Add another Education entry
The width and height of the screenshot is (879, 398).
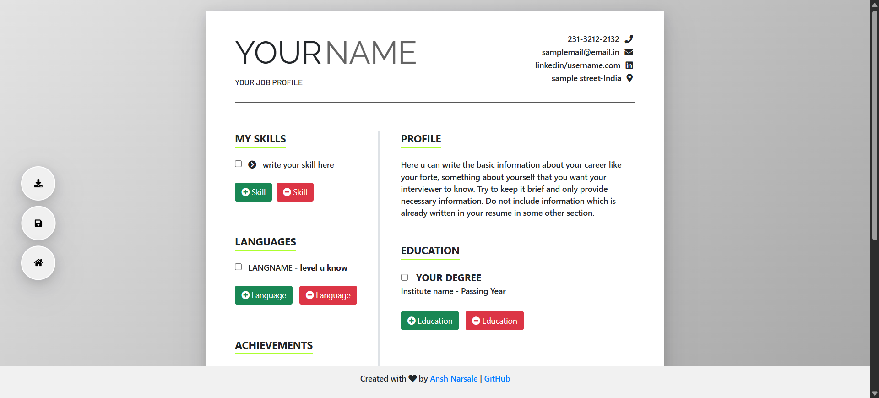pos(429,321)
